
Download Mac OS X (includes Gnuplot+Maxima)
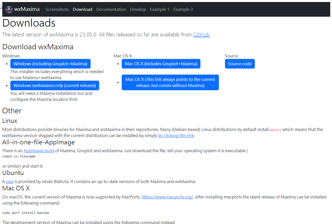(x=161, y=64)
